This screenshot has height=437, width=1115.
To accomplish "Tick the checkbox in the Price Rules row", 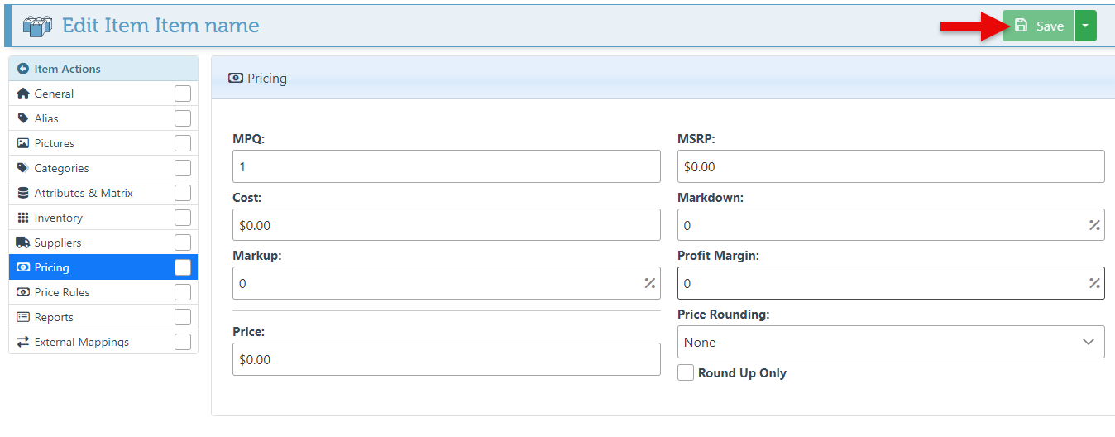I will 183,292.
